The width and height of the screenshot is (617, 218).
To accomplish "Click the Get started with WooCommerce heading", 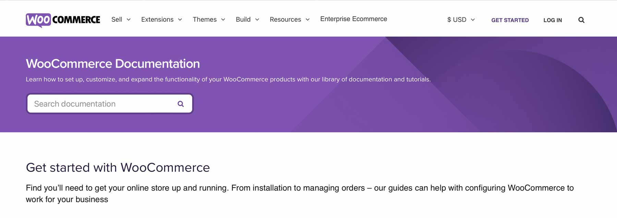I will [118, 168].
